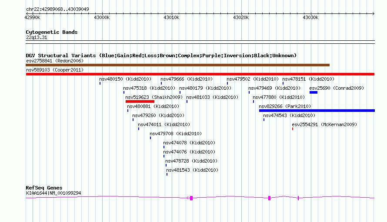This screenshot has height=222, width=387.
Task: Select the blue nsv829266 gain bar
Action: (317, 111)
